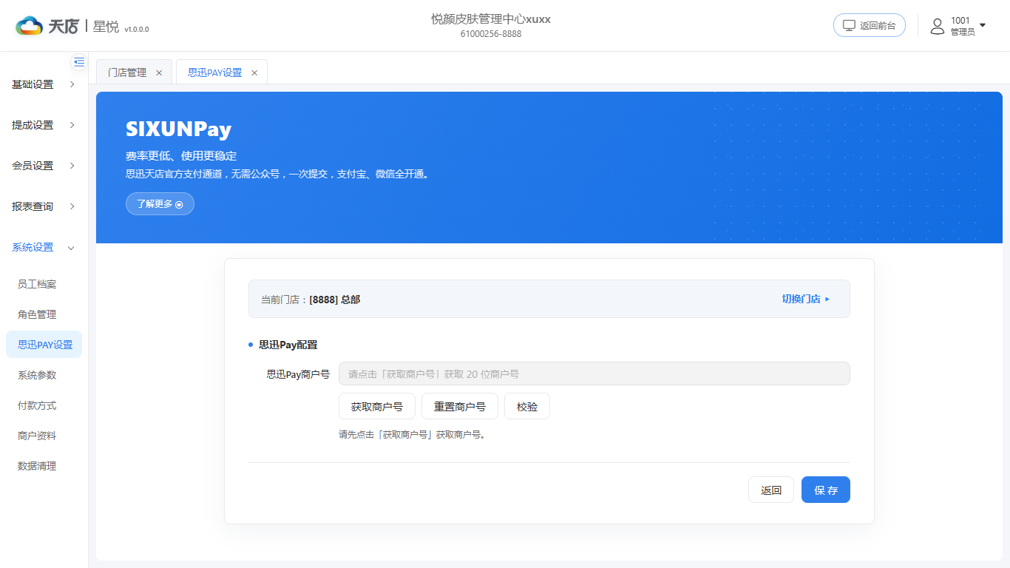Open 数据清理 in the sidebar
1010x568 pixels.
click(37, 466)
